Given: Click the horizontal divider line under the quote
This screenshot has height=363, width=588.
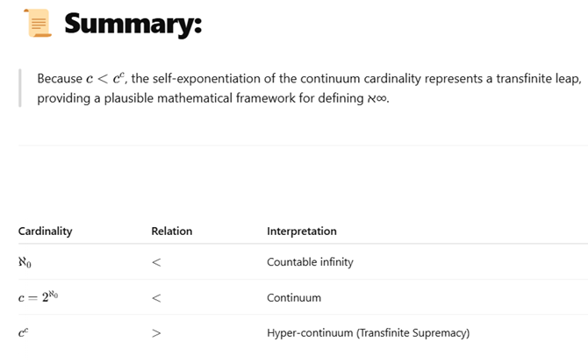Looking at the screenshot, I should click(x=303, y=145).
